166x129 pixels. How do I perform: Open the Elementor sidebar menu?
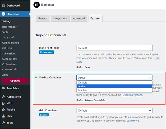click(x=15, y=14)
